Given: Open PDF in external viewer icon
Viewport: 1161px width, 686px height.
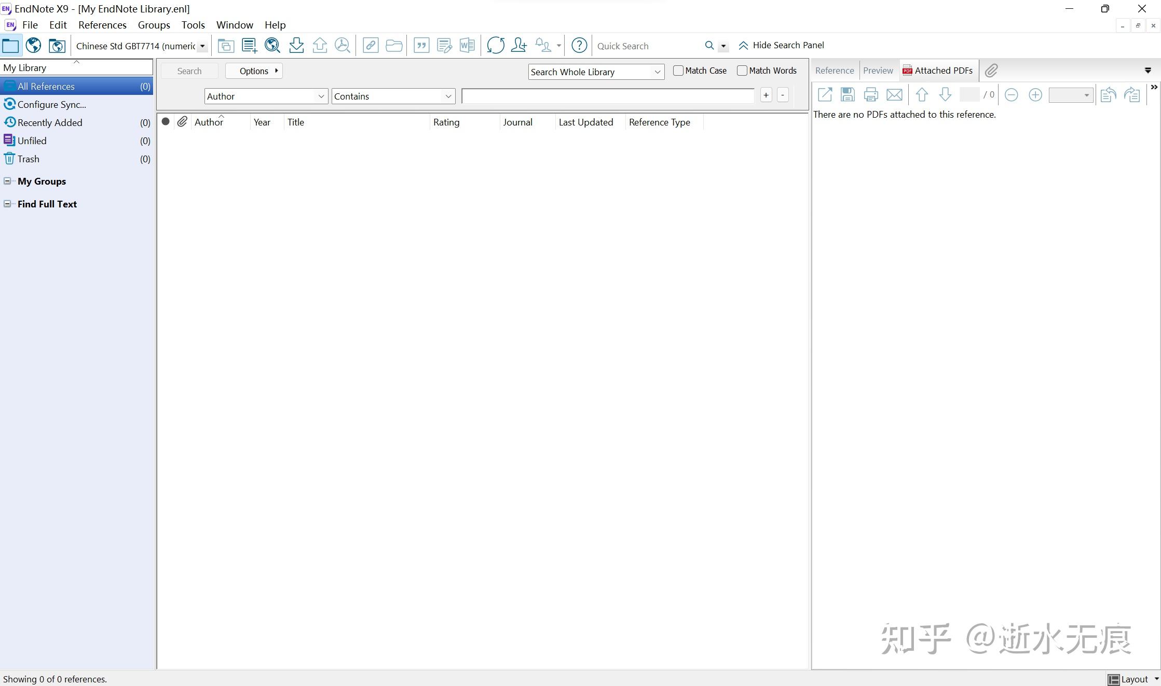Looking at the screenshot, I should [825, 95].
